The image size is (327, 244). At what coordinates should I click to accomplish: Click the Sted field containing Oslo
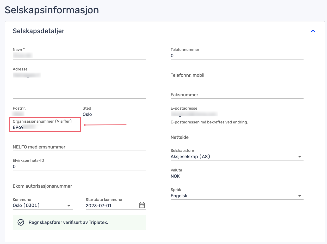pos(114,114)
